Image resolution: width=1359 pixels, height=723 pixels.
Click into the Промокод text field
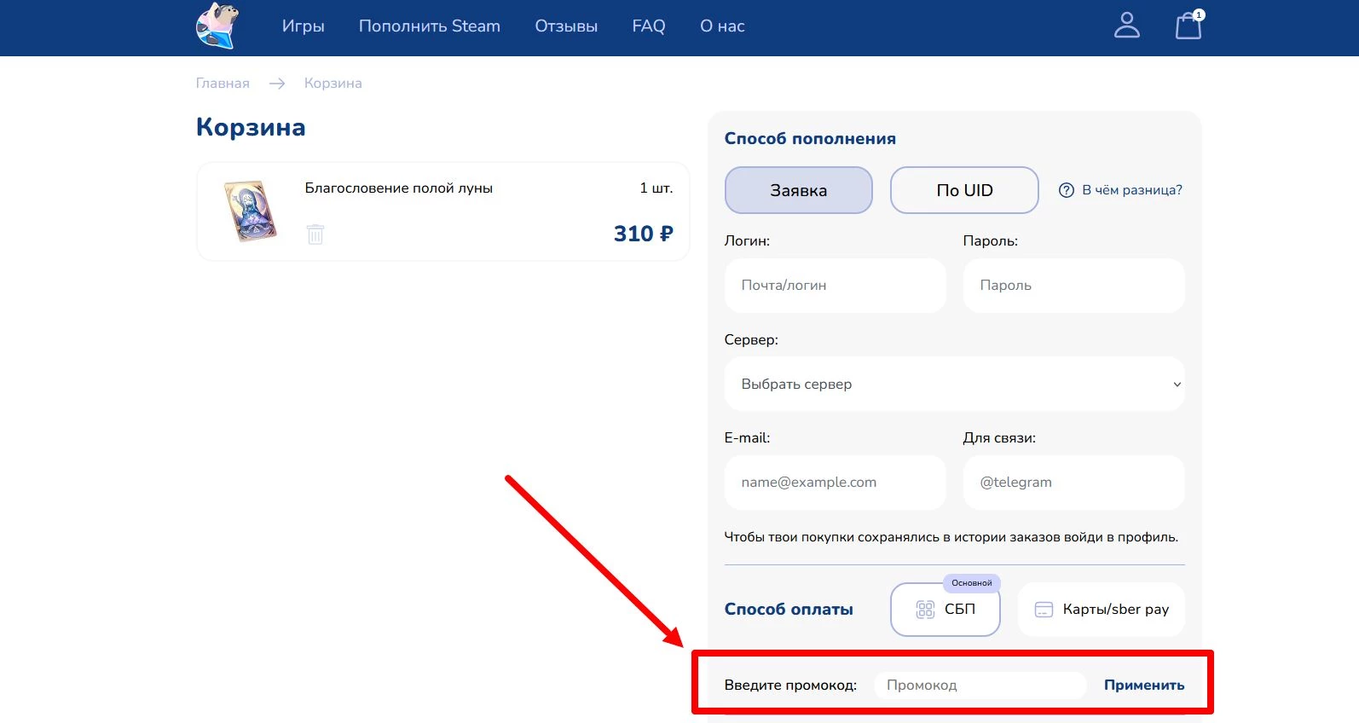click(980, 685)
